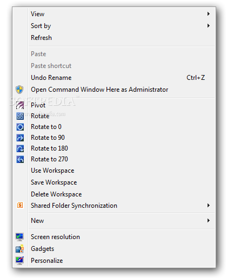
Task: Click the icon for Rotate to 270
Action: click(20, 159)
